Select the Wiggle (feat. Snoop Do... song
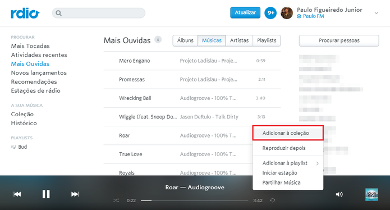390x210 pixels. tap(148, 117)
